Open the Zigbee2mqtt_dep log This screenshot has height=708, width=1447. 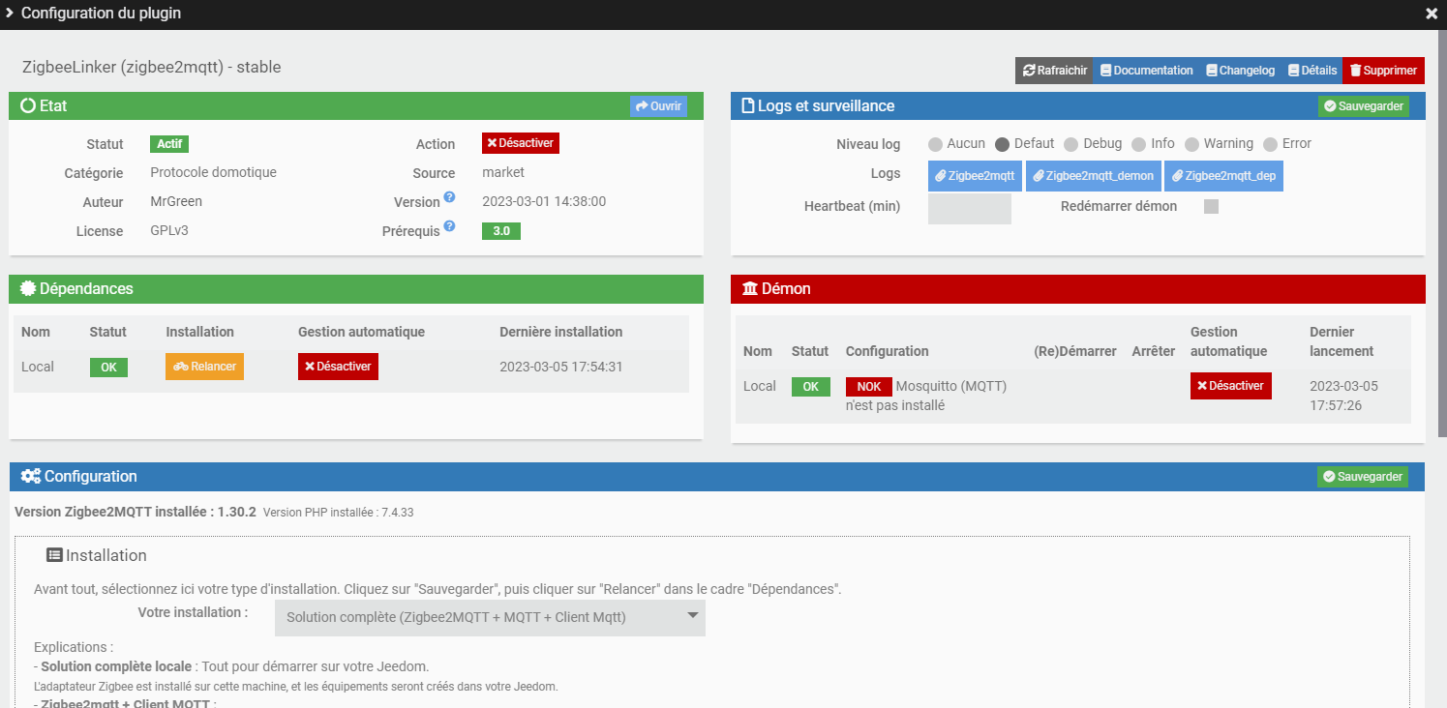point(1223,176)
